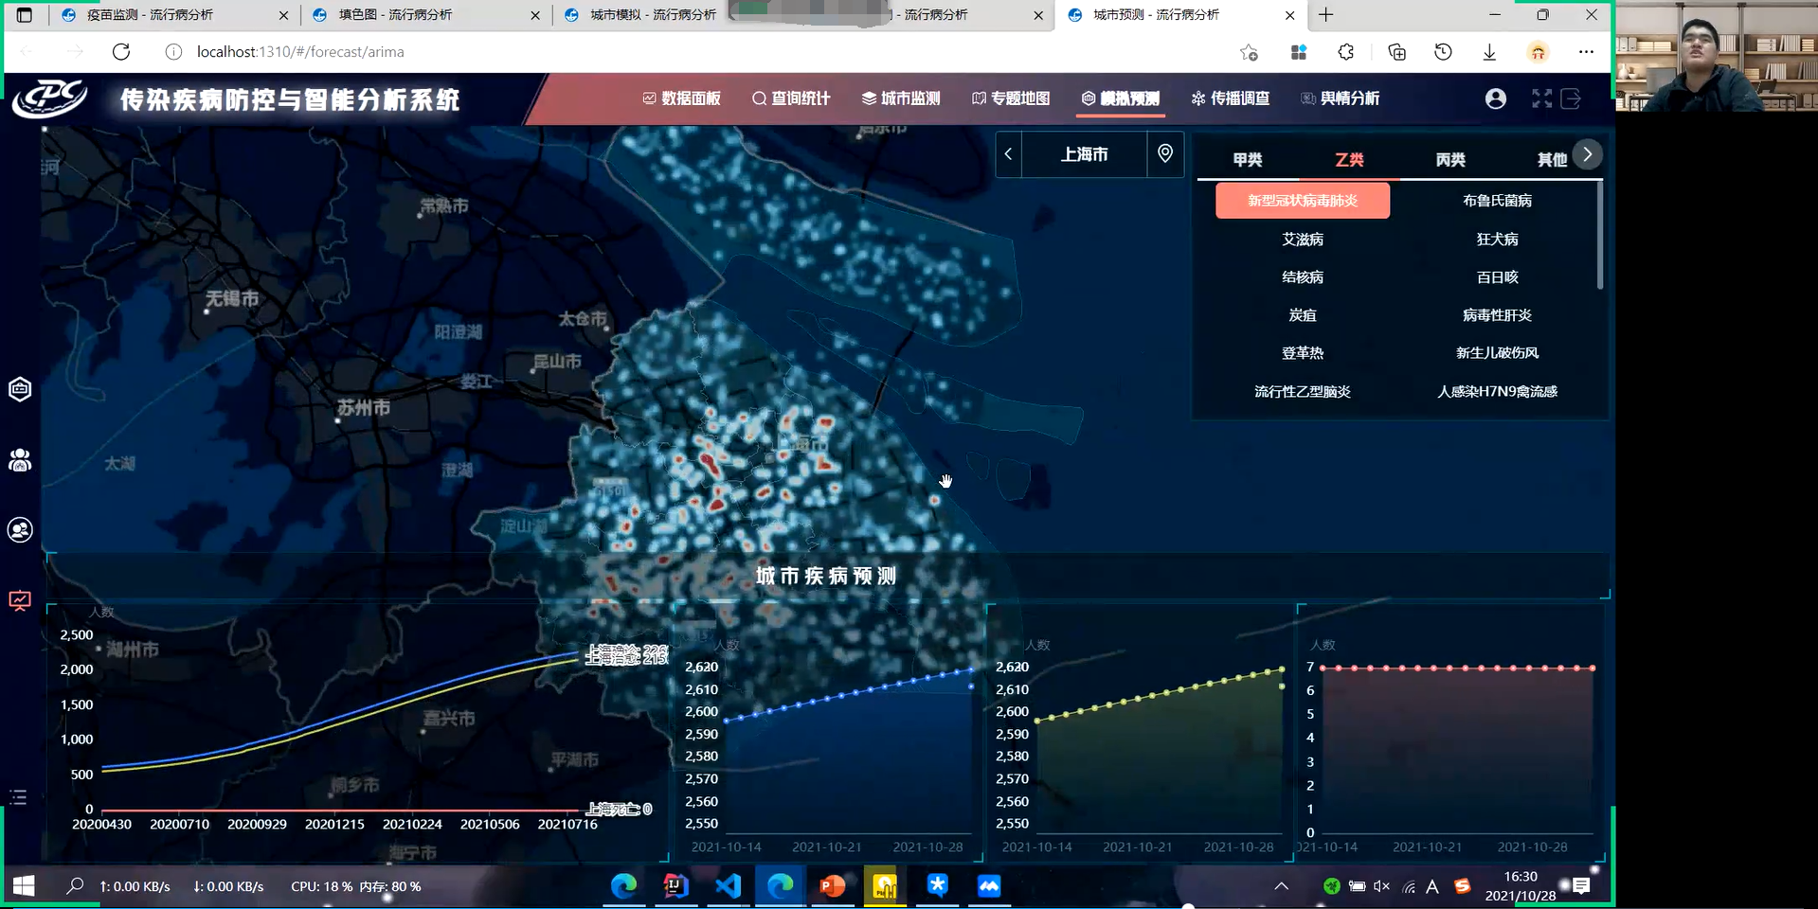The image size is (1818, 909).
Task: Select the red forecast chart sidebar icon
Action: click(x=20, y=600)
